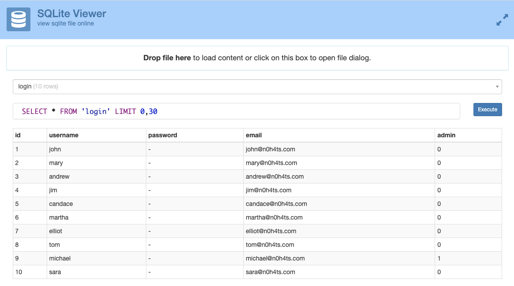Click the email tom@n0h4ts.com

click(x=270, y=245)
